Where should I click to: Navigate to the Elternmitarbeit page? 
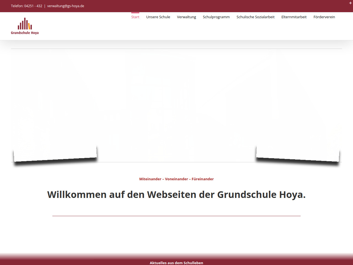[294, 17]
